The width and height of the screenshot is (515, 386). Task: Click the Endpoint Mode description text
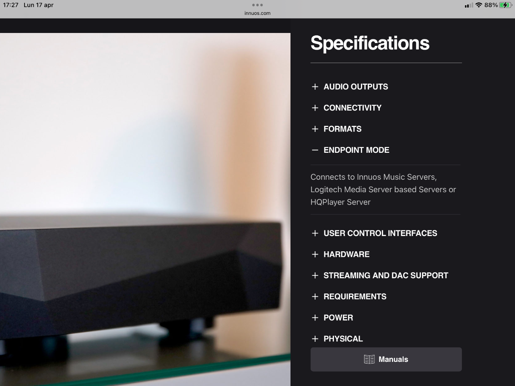pos(383,189)
